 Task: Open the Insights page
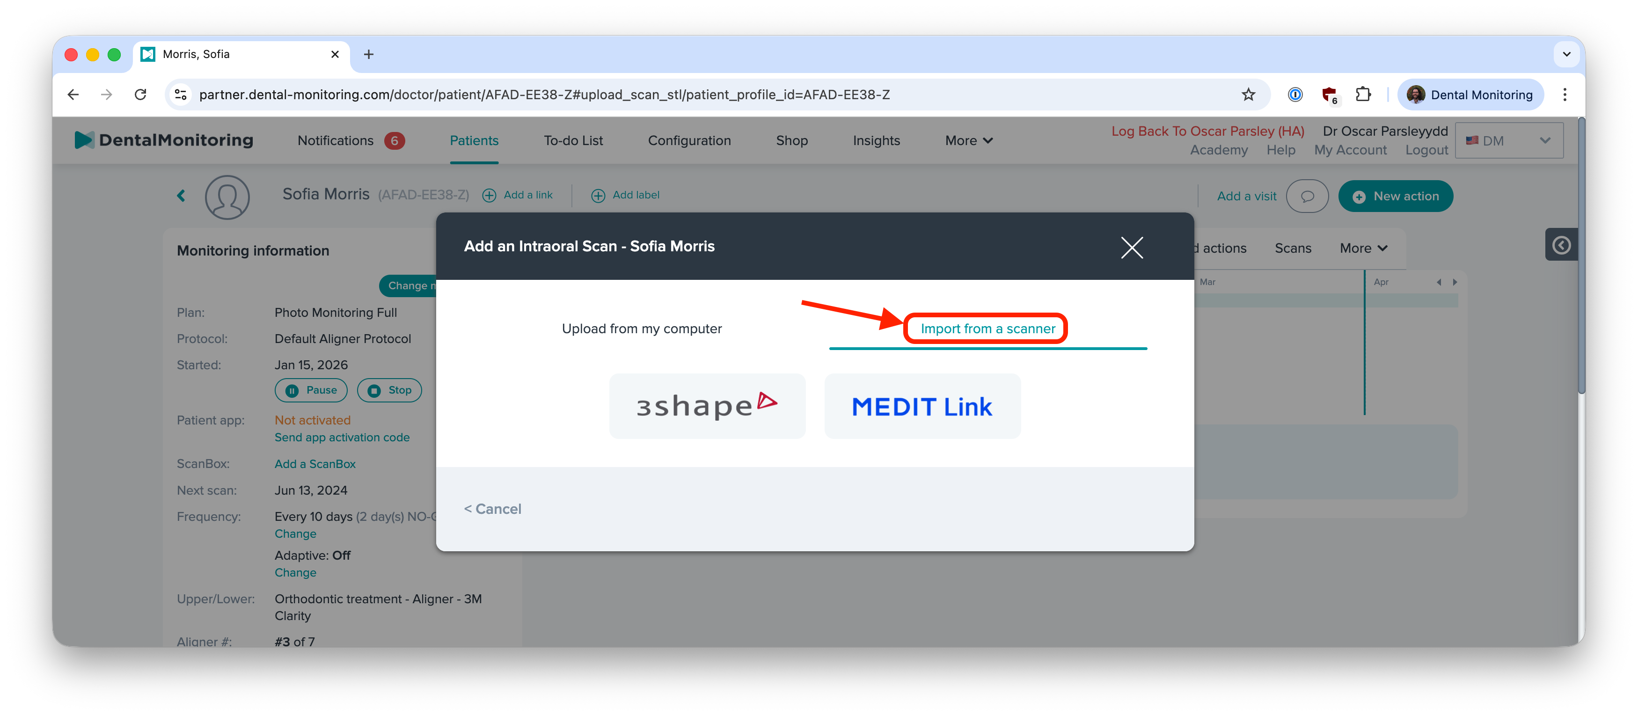coord(876,140)
